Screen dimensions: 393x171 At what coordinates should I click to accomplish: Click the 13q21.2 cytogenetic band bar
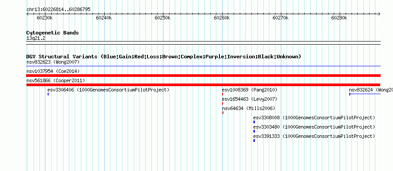[204, 43]
